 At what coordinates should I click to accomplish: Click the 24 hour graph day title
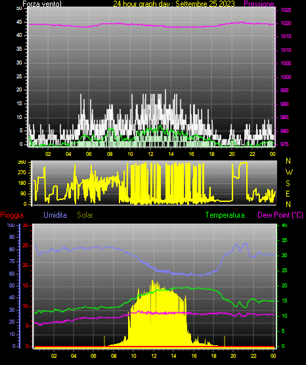click(x=174, y=4)
